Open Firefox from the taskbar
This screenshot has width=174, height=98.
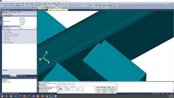click(x=42, y=96)
